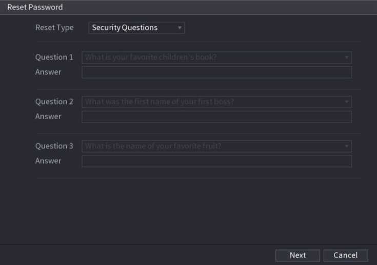377x265 pixels.
Task: Select the answer field for Question 3
Action: pos(216,161)
